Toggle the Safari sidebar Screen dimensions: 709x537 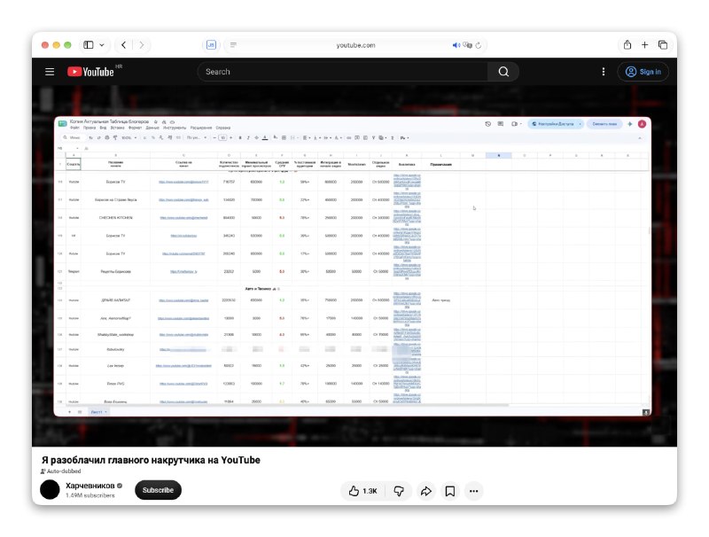[89, 44]
